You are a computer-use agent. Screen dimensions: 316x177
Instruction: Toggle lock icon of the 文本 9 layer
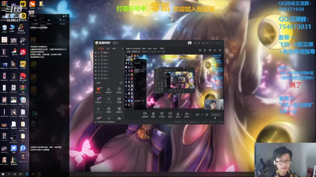pos(98,56)
